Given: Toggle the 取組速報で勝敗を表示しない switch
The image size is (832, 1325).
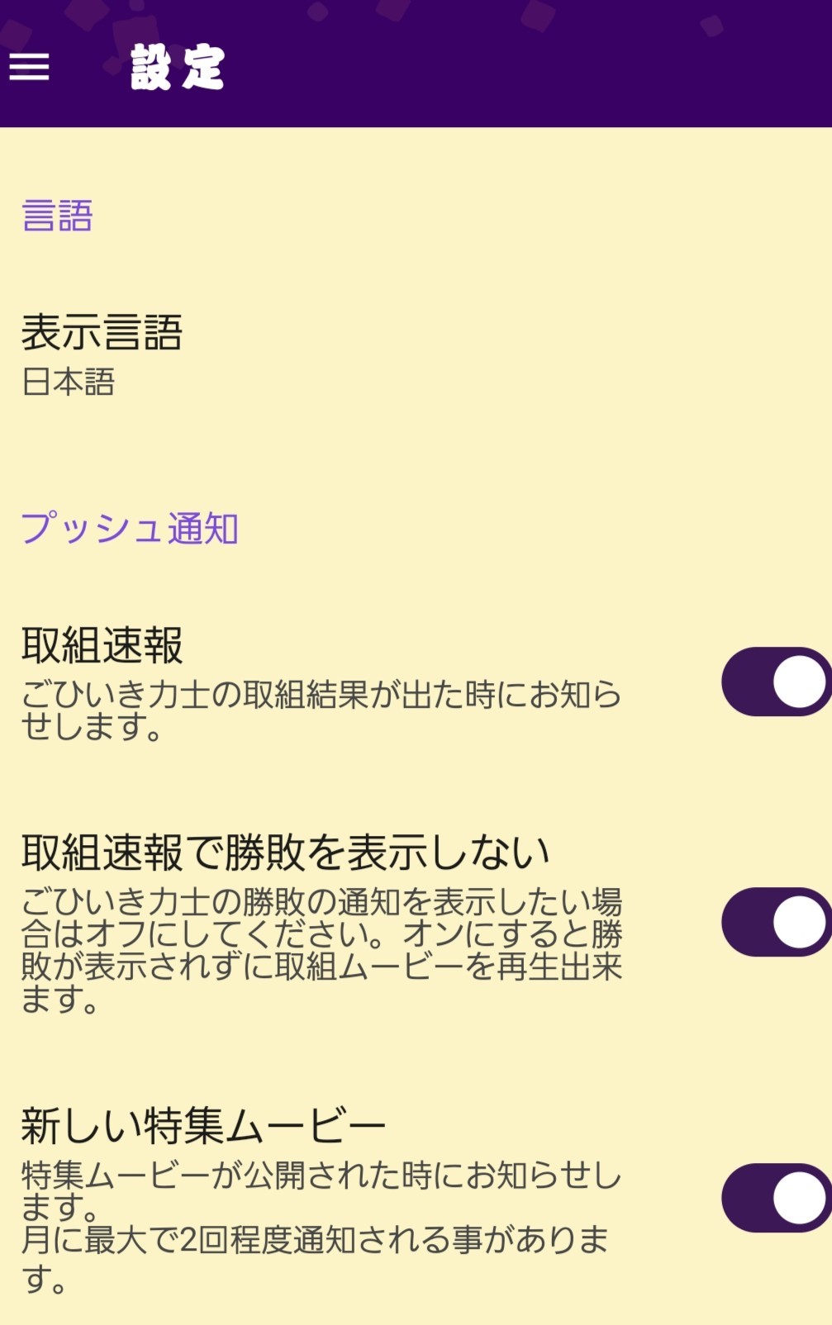Looking at the screenshot, I should (775, 922).
